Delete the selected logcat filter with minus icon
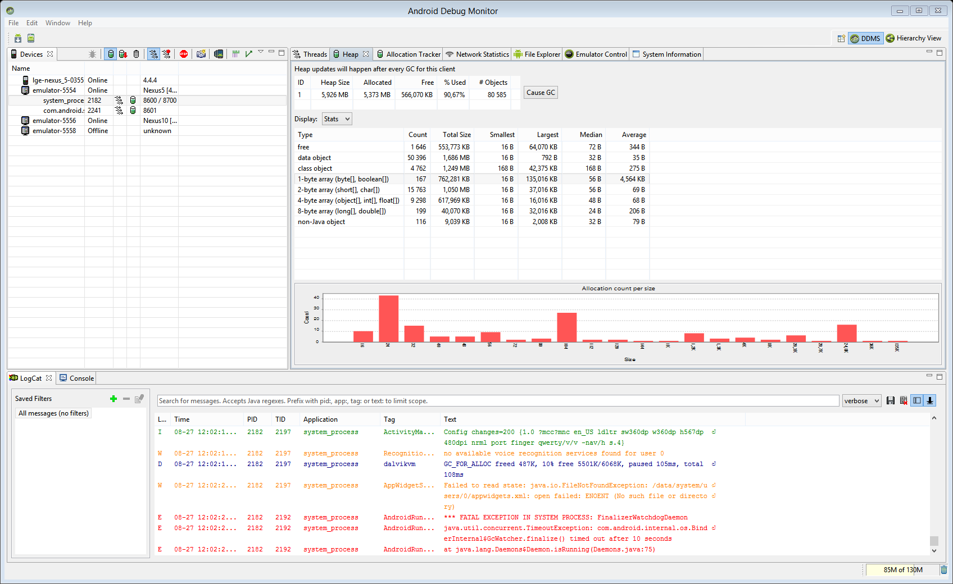953x584 pixels. pos(126,399)
